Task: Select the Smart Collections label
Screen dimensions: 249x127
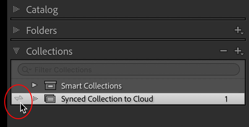Action: 91,86
